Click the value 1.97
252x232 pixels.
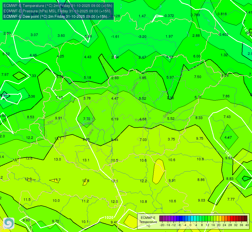point(169,36)
